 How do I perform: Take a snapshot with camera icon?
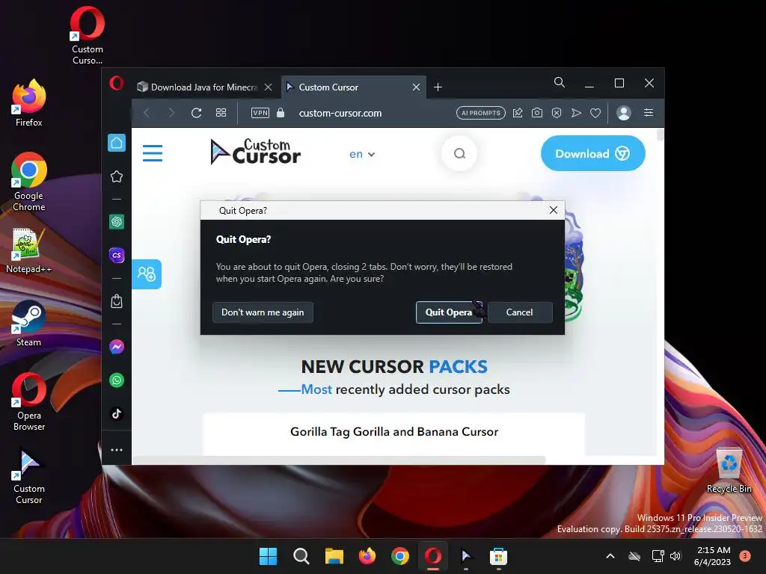[x=537, y=114]
